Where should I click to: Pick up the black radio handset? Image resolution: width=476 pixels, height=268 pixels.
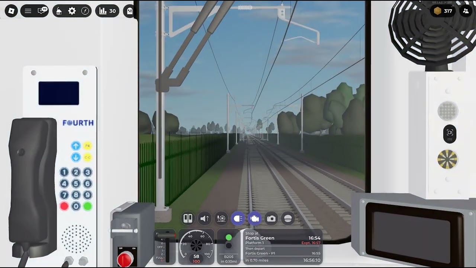[x=33, y=186]
